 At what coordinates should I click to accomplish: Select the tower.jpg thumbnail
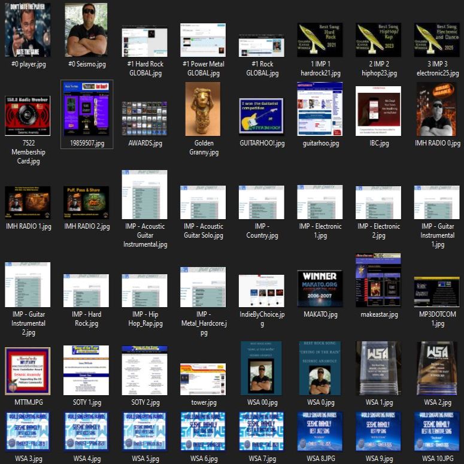pos(203,379)
